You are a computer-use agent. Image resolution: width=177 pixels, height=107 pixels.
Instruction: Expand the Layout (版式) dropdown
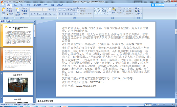coord(25,8)
